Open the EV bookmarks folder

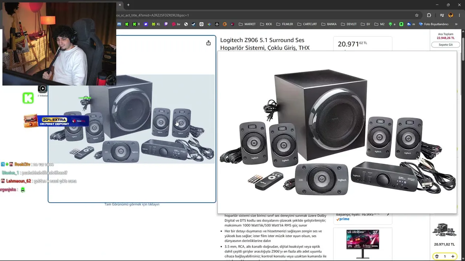pos(365,24)
